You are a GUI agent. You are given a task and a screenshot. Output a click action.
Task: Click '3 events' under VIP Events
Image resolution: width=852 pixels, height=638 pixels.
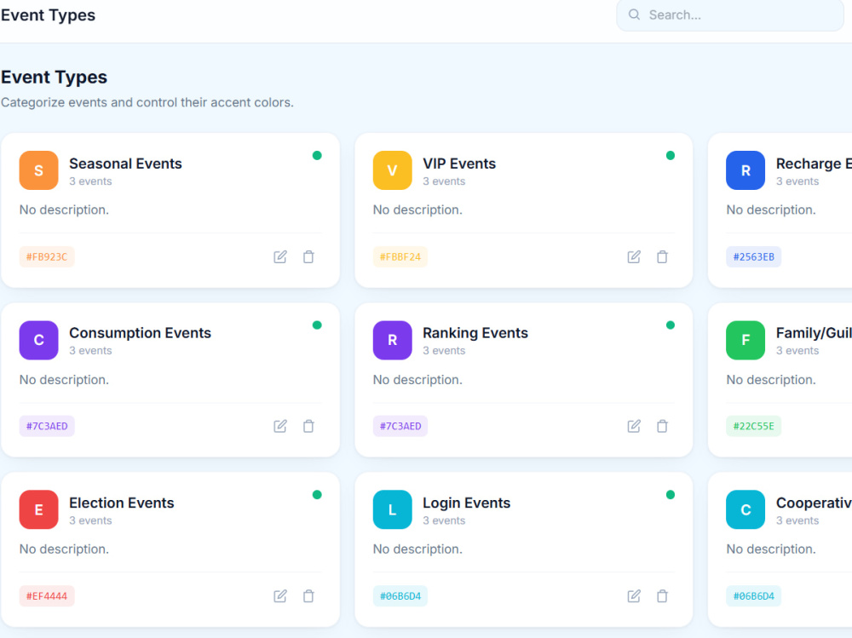[x=444, y=181]
